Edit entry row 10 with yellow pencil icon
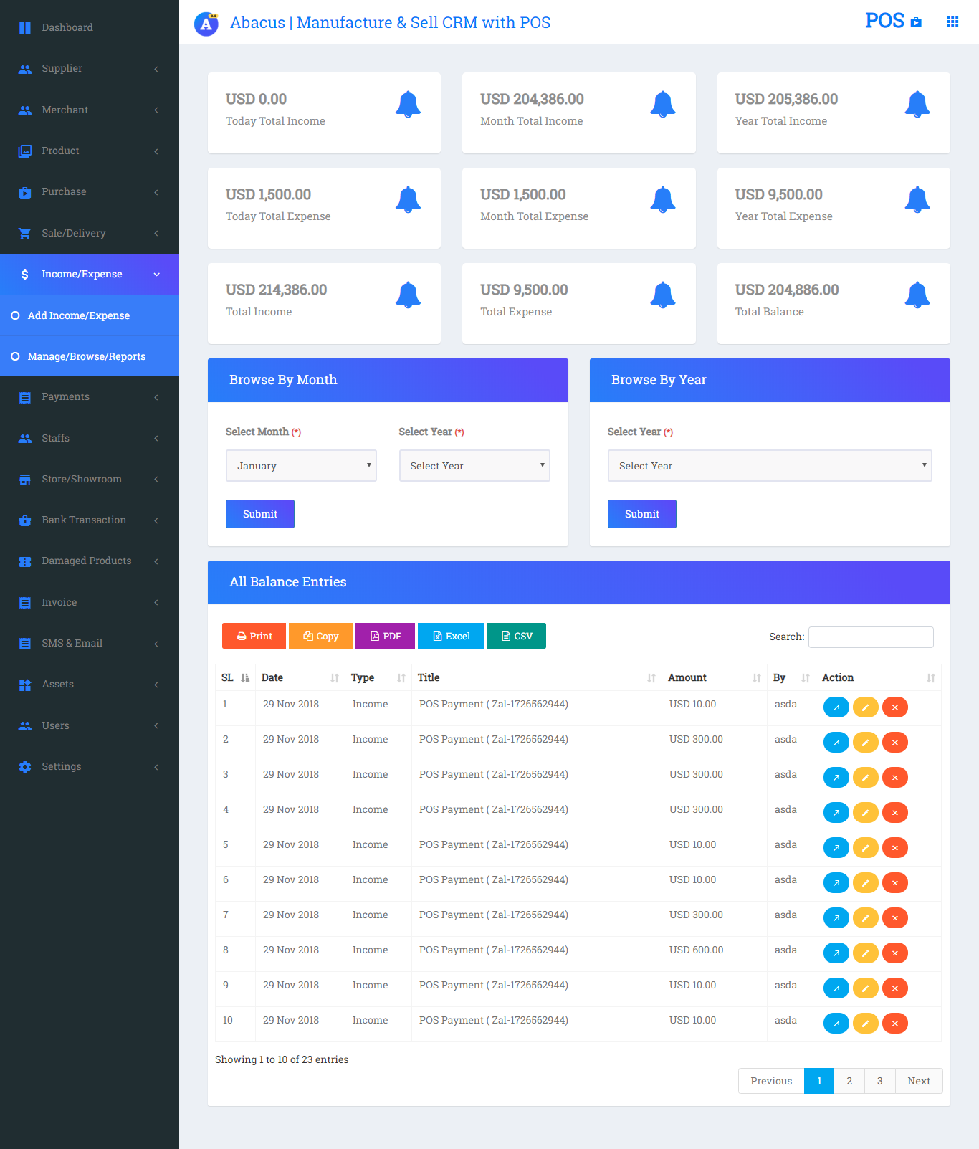The image size is (979, 1149). pos(866,1024)
